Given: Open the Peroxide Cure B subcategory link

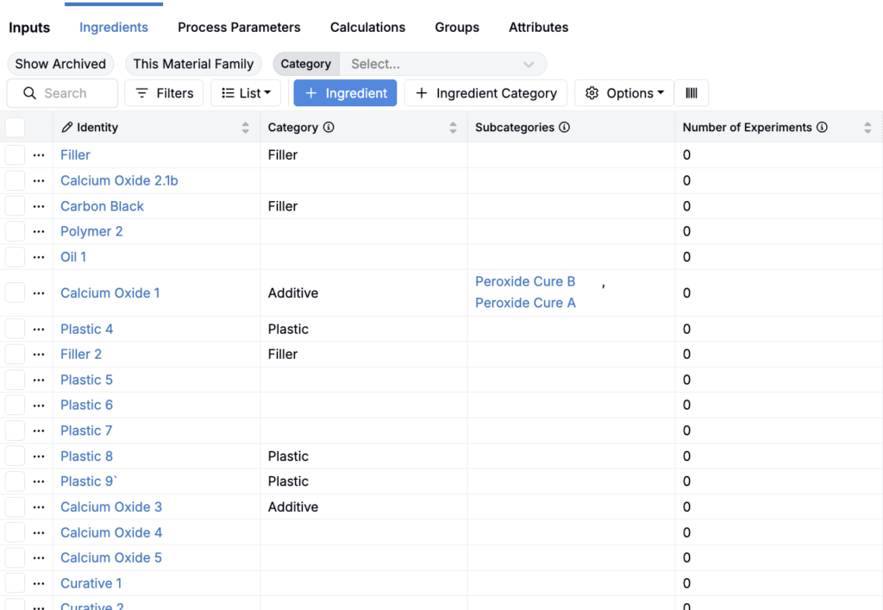Looking at the screenshot, I should coord(525,281).
